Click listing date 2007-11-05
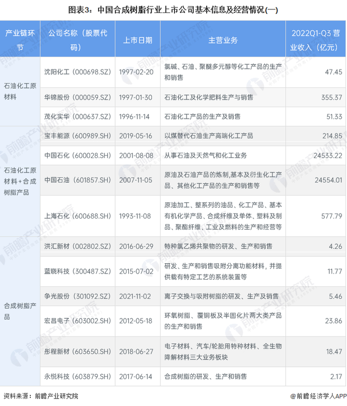 coord(136,180)
